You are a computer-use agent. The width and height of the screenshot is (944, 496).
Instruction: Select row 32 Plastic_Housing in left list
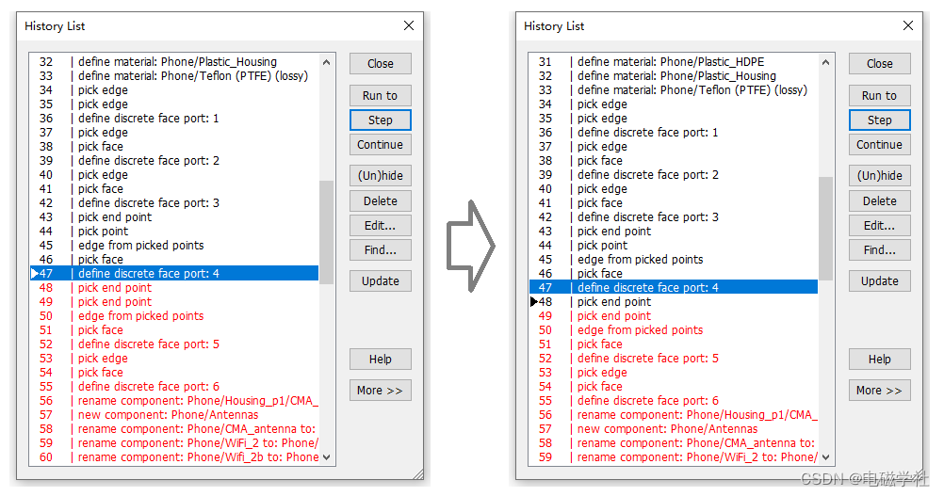coord(174,62)
